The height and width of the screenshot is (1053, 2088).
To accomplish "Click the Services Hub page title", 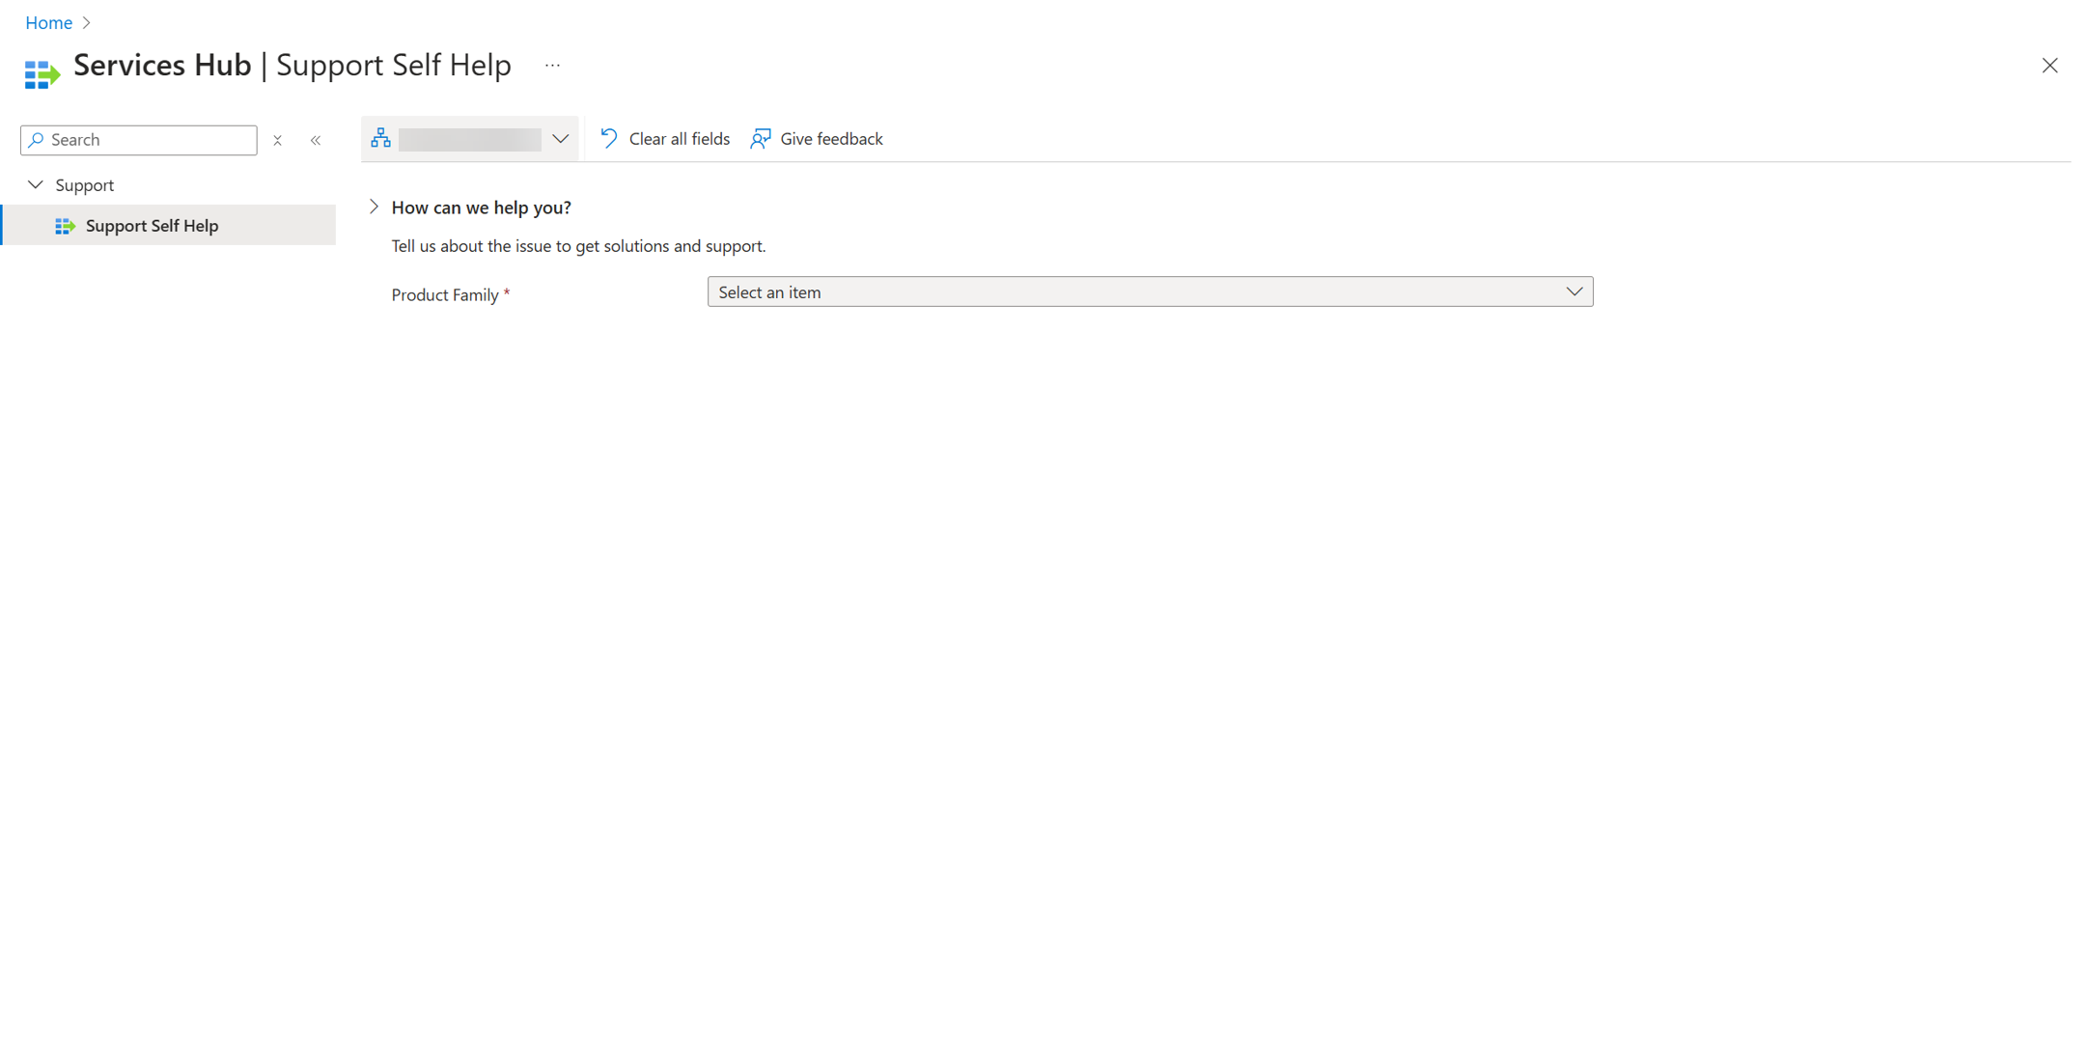I will coord(162,65).
